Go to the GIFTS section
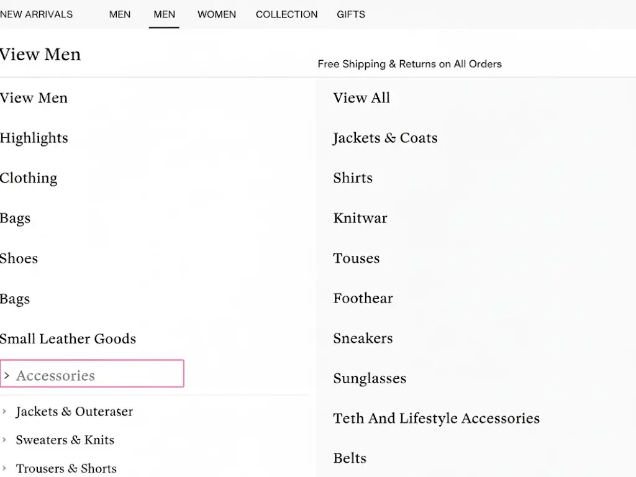The image size is (636, 477). tap(350, 14)
